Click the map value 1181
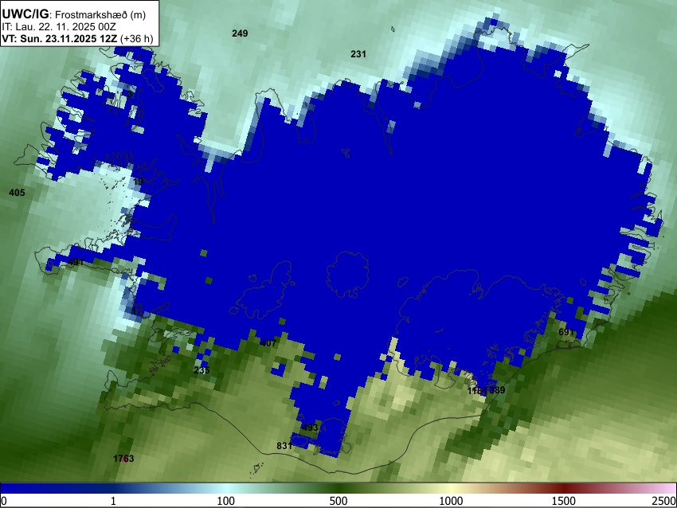This screenshot has width=677, height=508. pos(477,391)
